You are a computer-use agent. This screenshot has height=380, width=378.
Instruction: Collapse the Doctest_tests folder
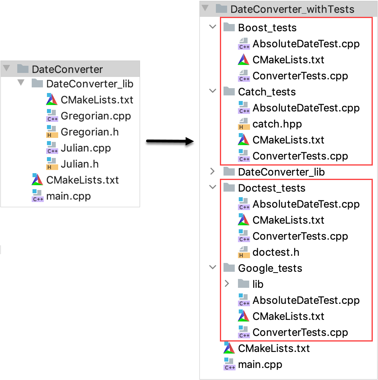tap(212, 188)
